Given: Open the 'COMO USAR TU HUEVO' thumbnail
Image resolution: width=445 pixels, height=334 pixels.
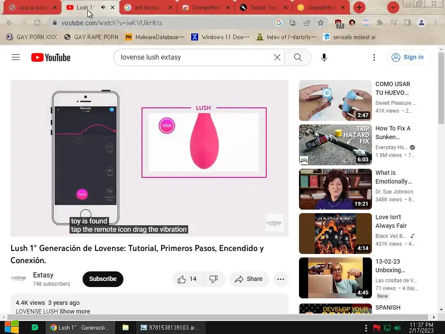Looking at the screenshot, I should [x=335, y=100].
